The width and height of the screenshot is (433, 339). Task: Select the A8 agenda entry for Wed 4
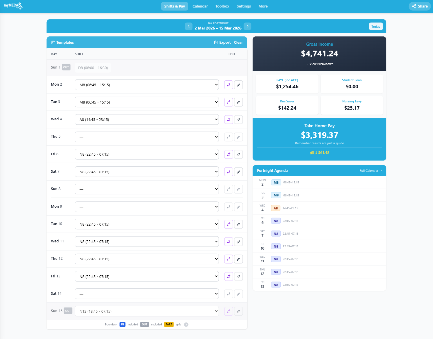click(x=276, y=208)
